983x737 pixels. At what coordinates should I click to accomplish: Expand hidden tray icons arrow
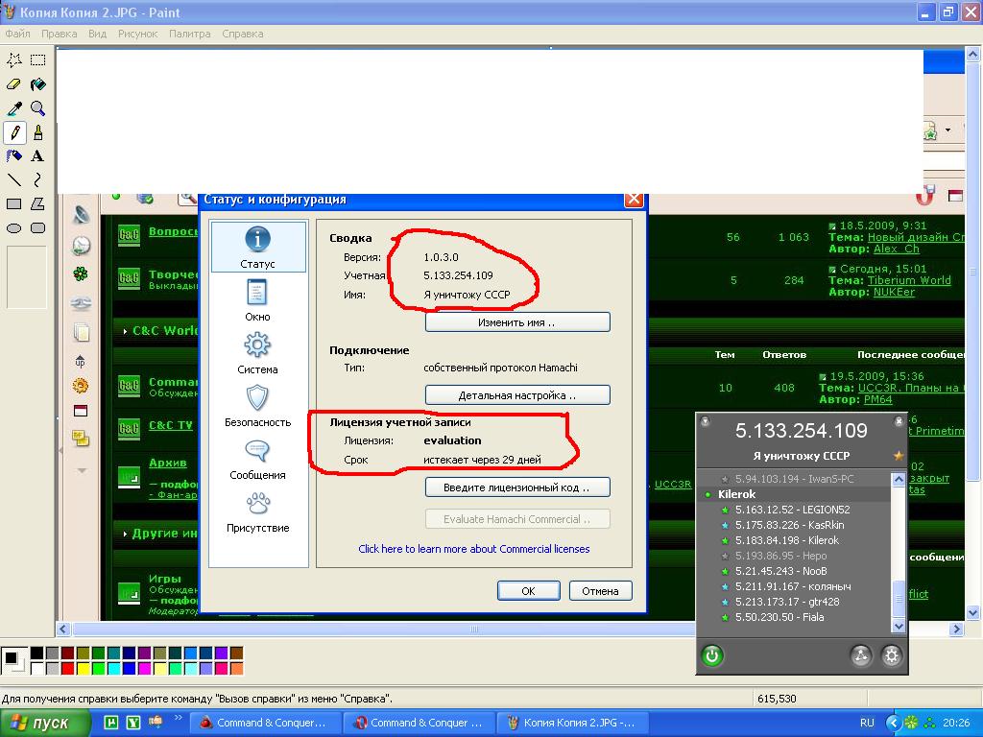click(x=894, y=723)
